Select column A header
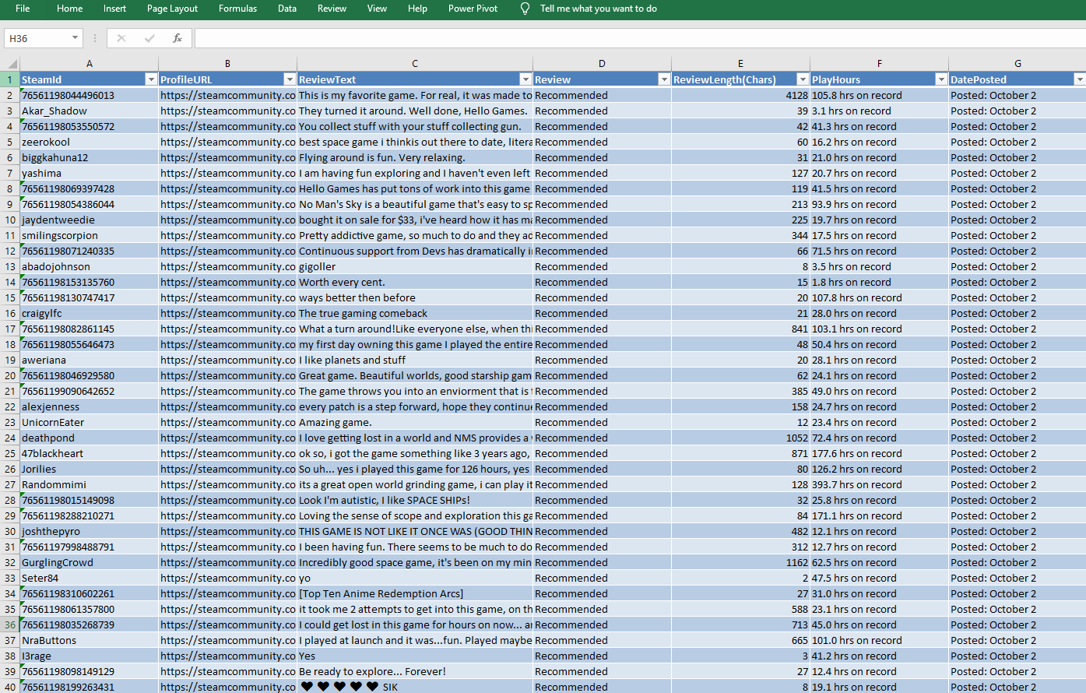Image resolution: width=1086 pixels, height=693 pixels. click(90, 64)
